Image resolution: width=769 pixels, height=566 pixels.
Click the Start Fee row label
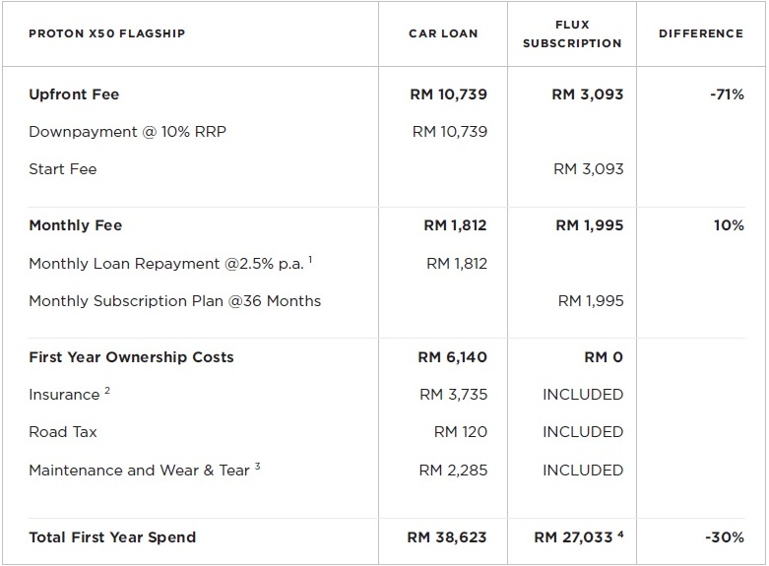[x=63, y=169]
